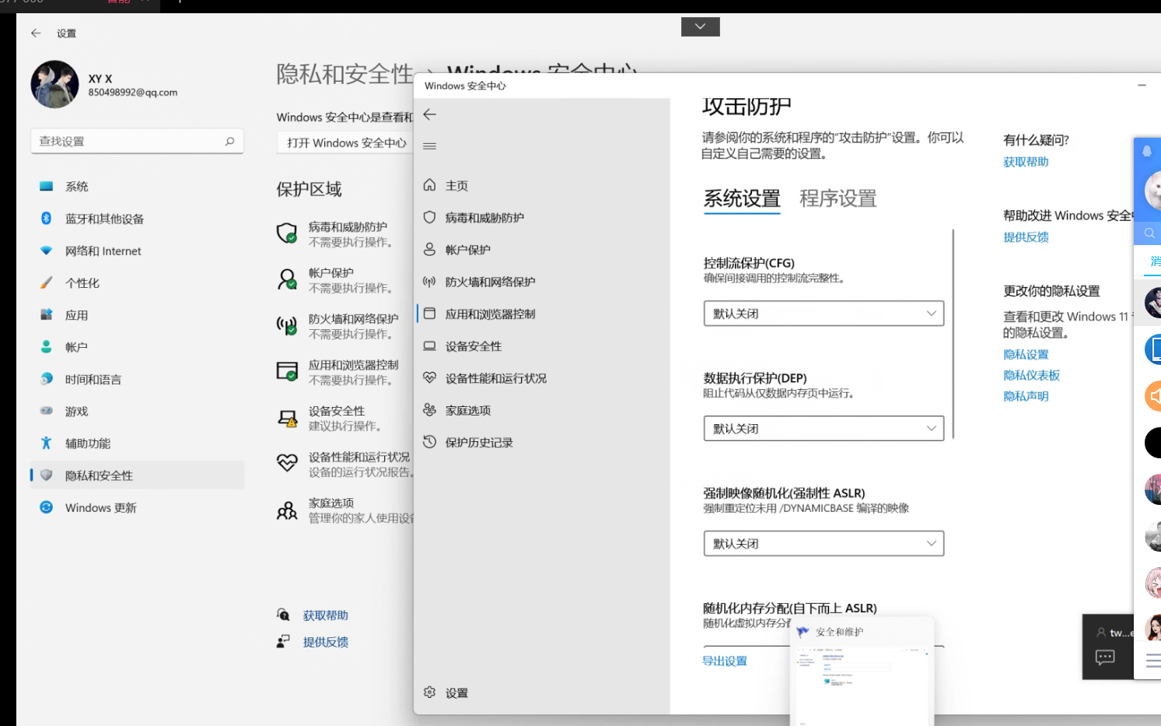This screenshot has height=726, width=1161.
Task: Click 提供反馈 link in Settings window
Action: coord(325,642)
